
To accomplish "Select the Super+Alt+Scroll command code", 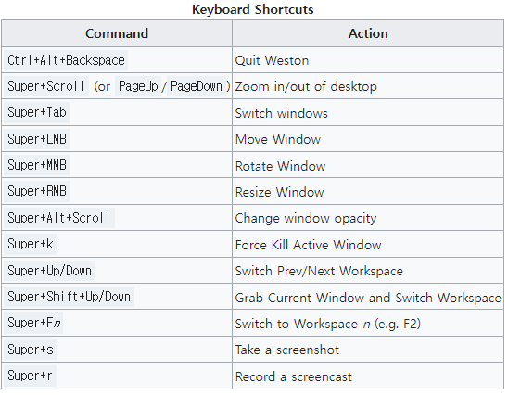I will [x=59, y=218].
